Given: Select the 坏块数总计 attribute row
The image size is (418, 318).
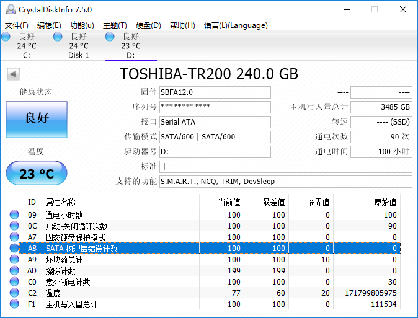Looking at the screenshot, I should click(x=203, y=259).
